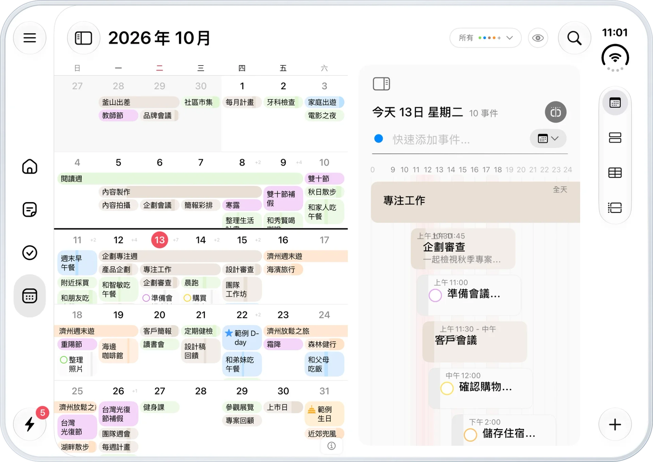Expand the +4 more on day 12
The width and height of the screenshot is (653, 462).
[134, 240]
